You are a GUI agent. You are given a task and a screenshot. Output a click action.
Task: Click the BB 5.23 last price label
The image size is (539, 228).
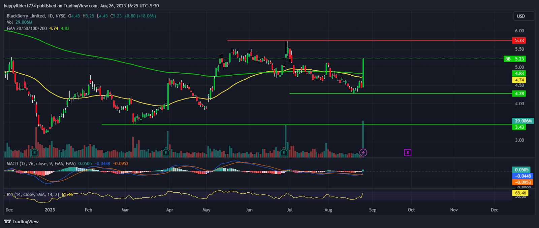pyautogui.click(x=515, y=59)
